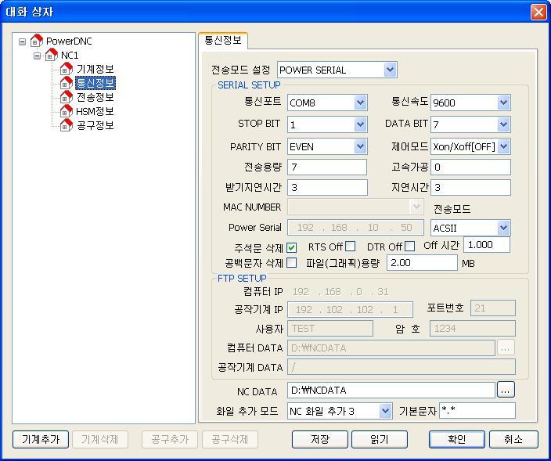Open the 통신포트 COM8 dropdown
Image resolution: width=551 pixels, height=461 pixels.
click(360, 103)
